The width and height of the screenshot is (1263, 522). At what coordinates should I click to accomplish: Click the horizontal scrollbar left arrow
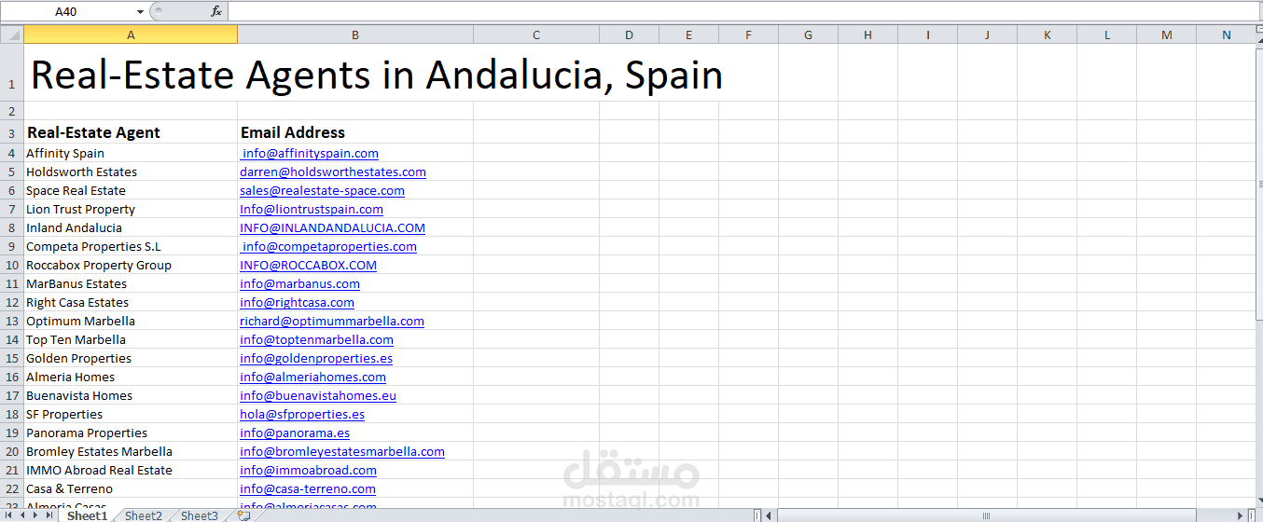(770, 515)
